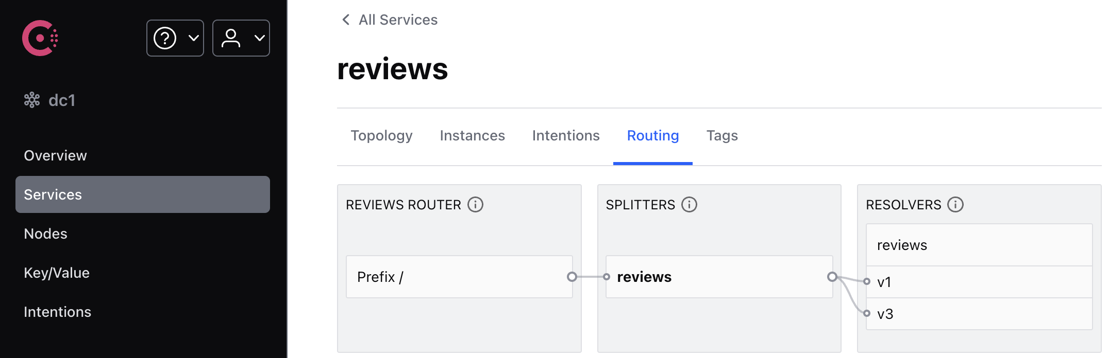Select the v1 resolver entry
The height and width of the screenshot is (358, 1108).
978,281
